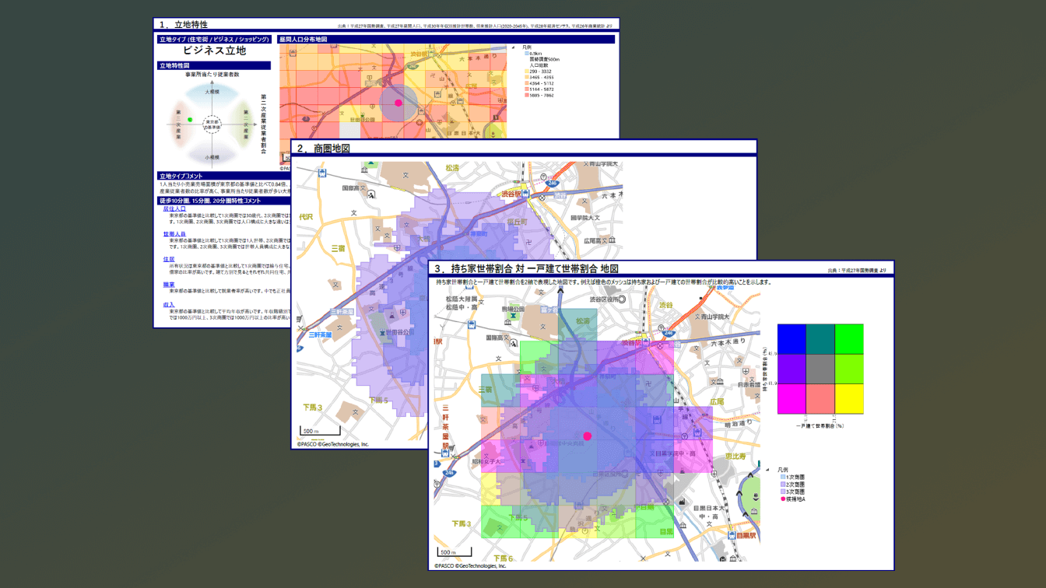Open the 職業 link in 立地特性 page
Viewport: 1046px width, 588px height.
[169, 284]
